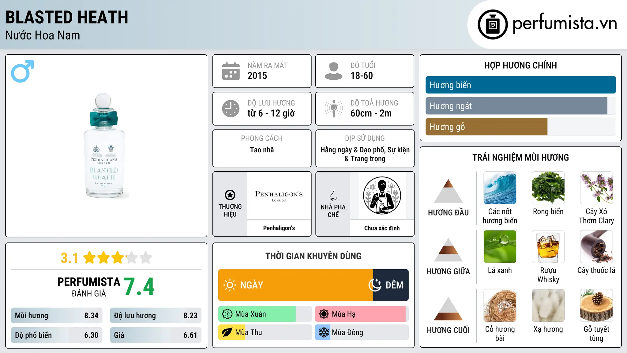The image size is (627, 353).
Task: Open the ocean wave note image
Action: [x=500, y=188]
